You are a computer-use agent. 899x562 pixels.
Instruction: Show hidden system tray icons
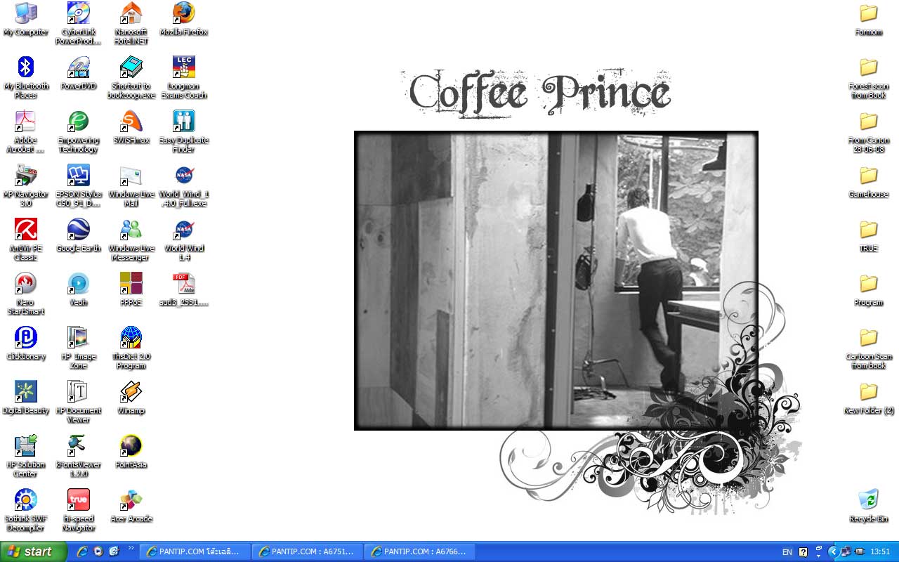[834, 551]
